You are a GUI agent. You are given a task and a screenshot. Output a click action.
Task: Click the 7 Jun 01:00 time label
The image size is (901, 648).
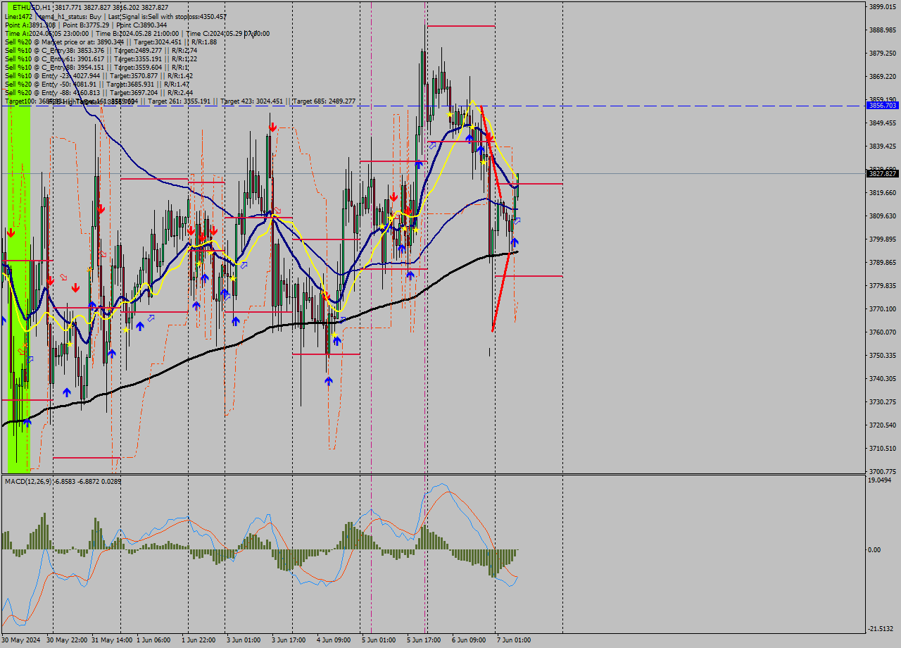[513, 640]
